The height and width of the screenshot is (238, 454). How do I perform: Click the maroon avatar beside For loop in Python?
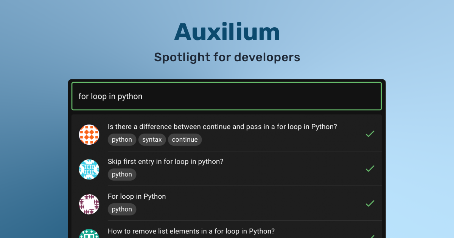tap(89, 204)
